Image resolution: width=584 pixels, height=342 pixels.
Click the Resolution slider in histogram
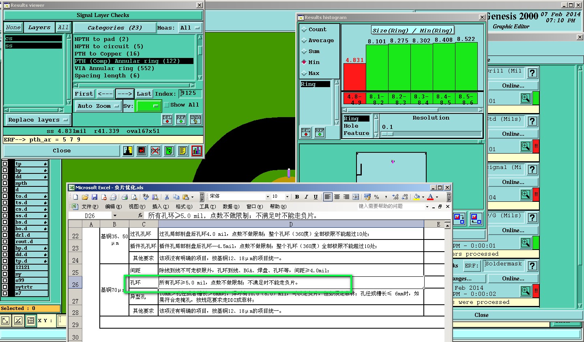tap(432, 134)
